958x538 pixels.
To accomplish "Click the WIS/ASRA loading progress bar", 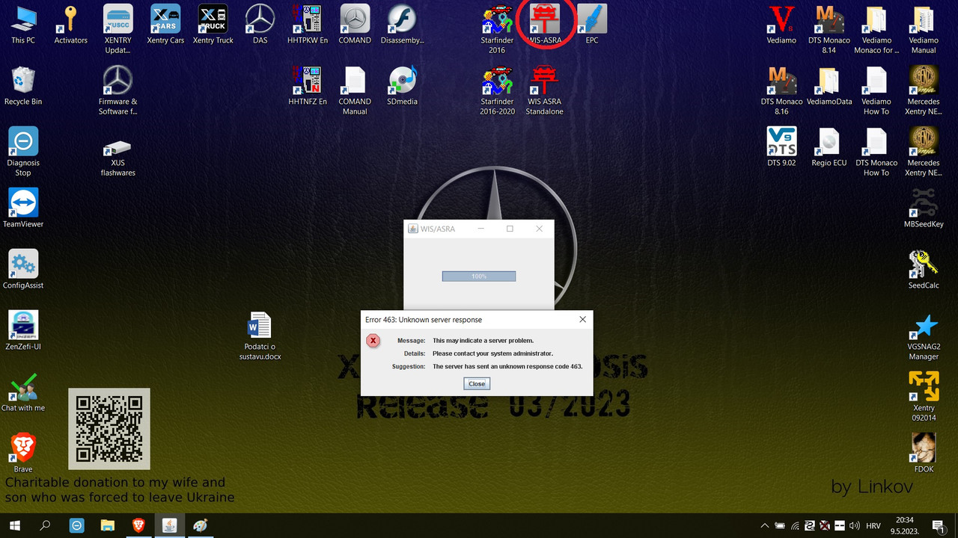I will coord(479,276).
